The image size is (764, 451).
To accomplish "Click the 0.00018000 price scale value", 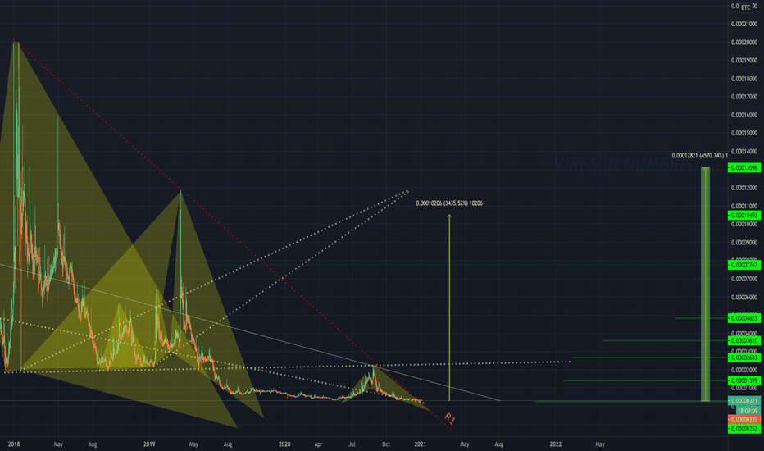I will (x=744, y=79).
